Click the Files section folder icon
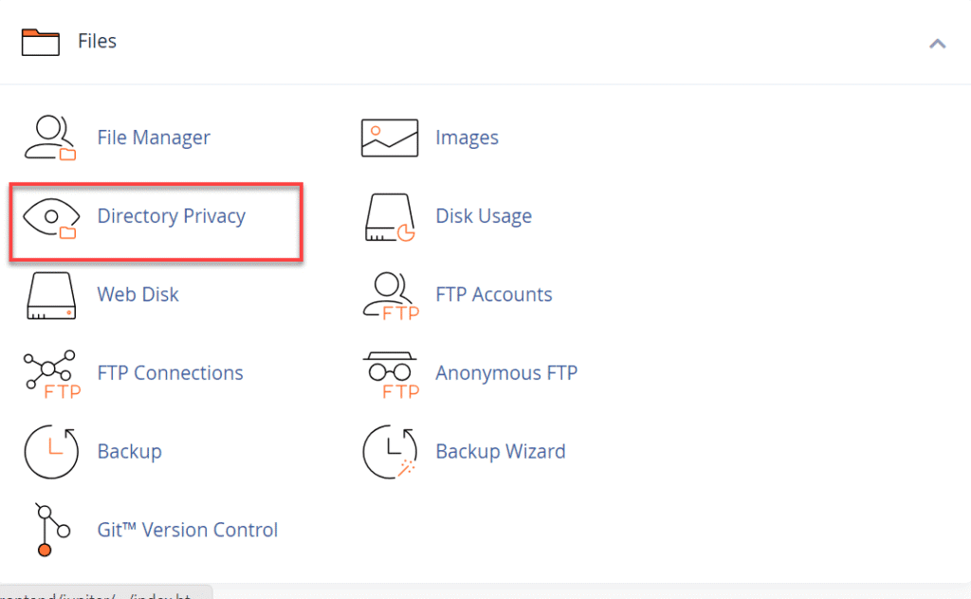971x599 pixels. pyautogui.click(x=40, y=43)
